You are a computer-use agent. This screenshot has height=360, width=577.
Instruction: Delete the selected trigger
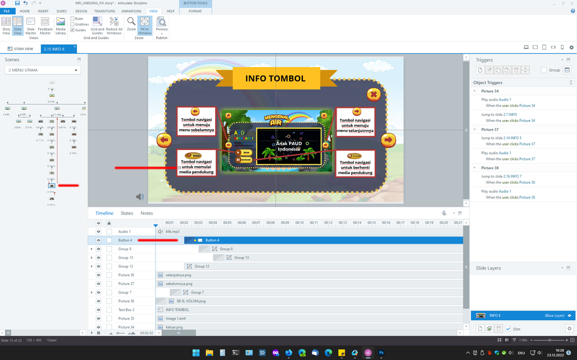click(516, 70)
